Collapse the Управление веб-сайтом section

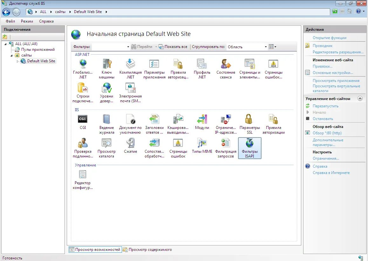360,98
